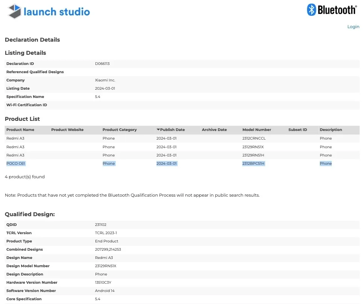The width and height of the screenshot is (363, 304).
Task: Open the Login link
Action: 353,27
